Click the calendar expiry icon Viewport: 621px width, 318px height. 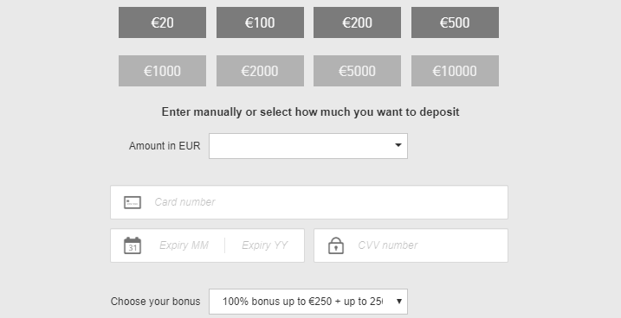click(x=133, y=245)
